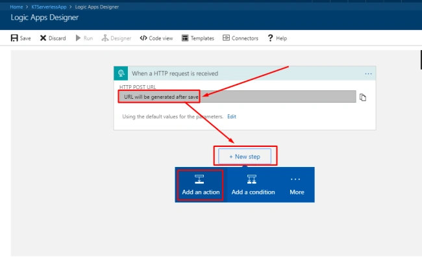Click the New step button

point(245,156)
